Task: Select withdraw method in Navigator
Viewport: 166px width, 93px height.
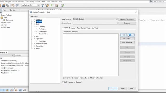Action: pyautogui.click(x=10, y=70)
